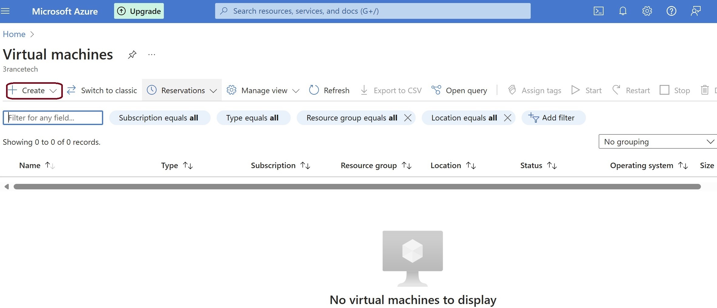This screenshot has width=717, height=308.
Task: Click the 3rancetech directory label
Action: click(x=20, y=69)
